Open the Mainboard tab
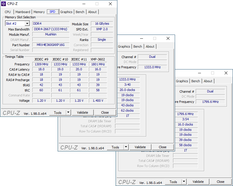The width and height of the screenshot is (233, 186). (23, 12)
